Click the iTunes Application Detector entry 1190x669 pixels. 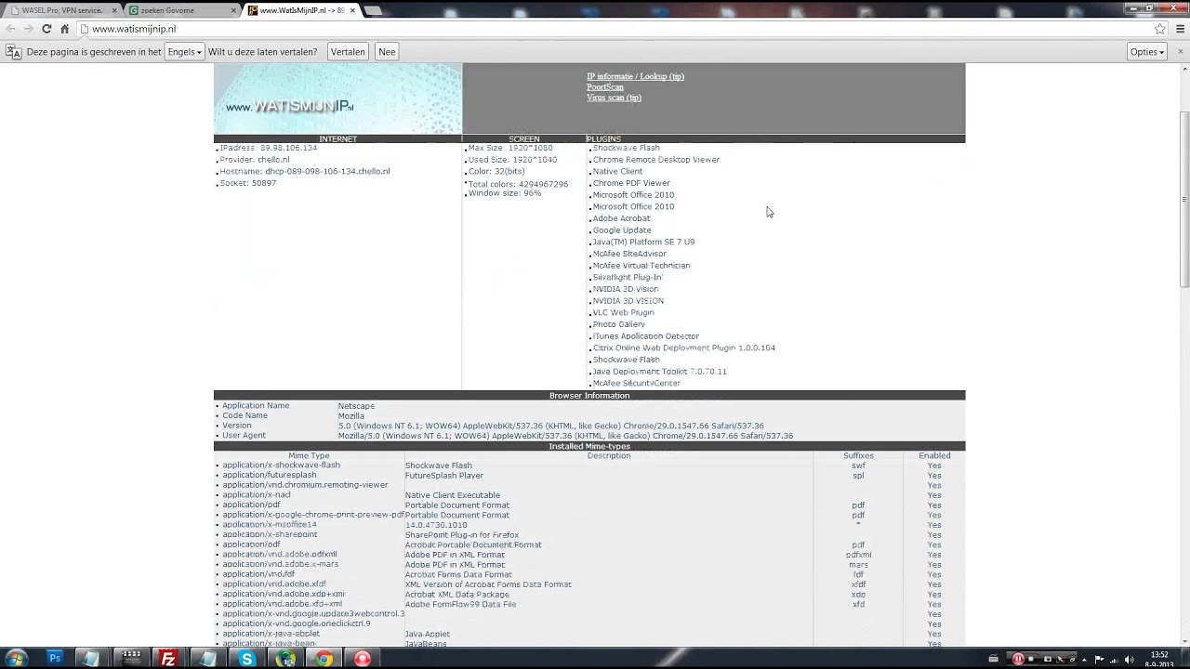tap(646, 336)
